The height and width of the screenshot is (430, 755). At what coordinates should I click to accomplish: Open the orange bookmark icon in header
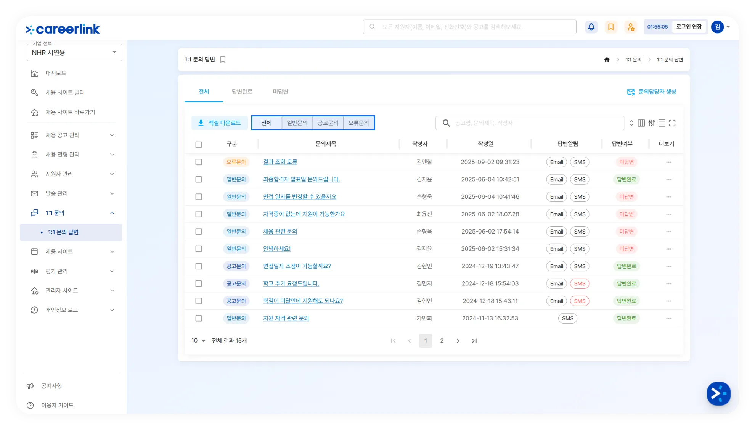pos(611,27)
